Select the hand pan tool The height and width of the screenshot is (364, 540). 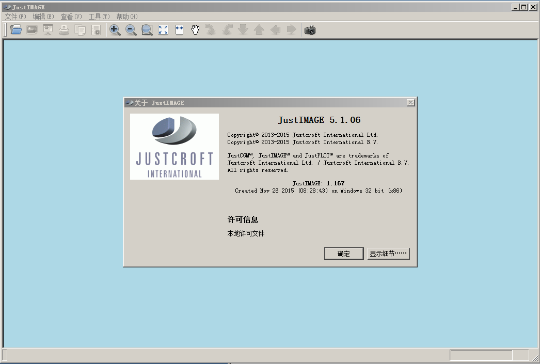point(195,30)
